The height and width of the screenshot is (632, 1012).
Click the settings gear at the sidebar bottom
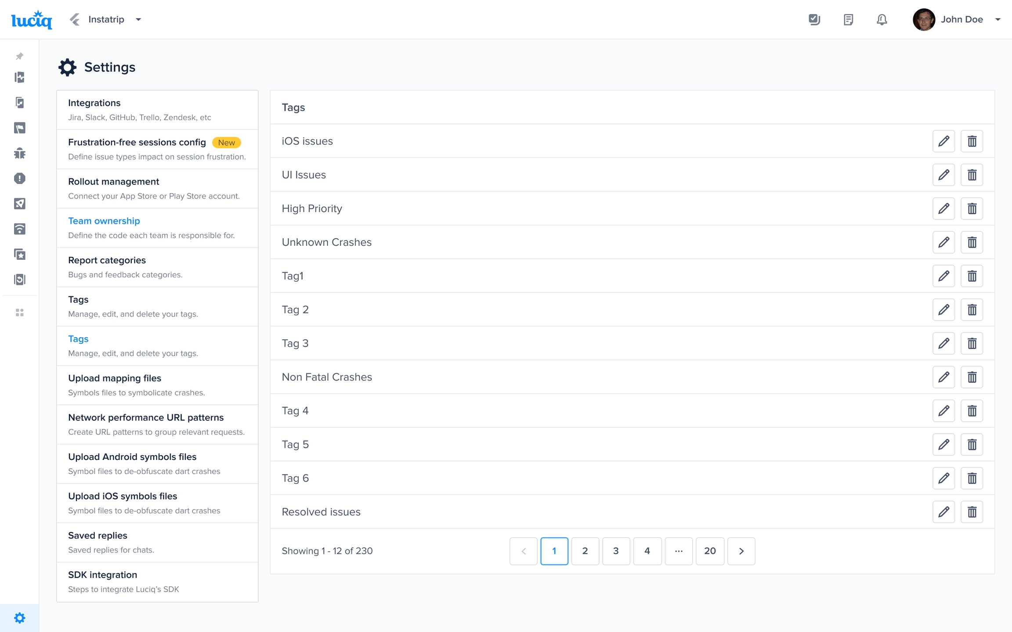pyautogui.click(x=19, y=618)
